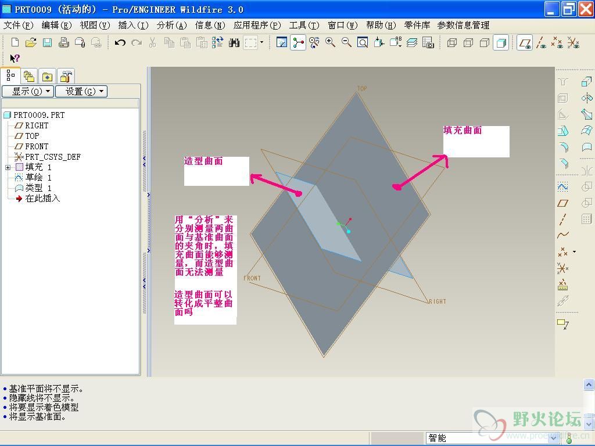Select the Datum Coordinate System tool
Screen dimensions: 595x446
click(562, 268)
